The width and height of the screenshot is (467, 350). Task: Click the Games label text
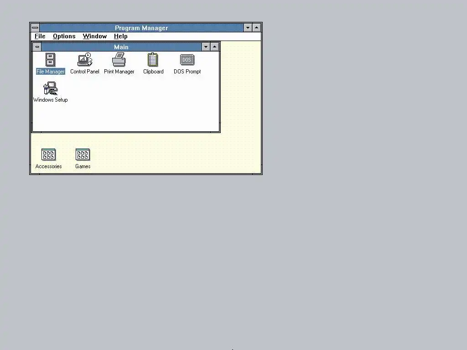[83, 166]
